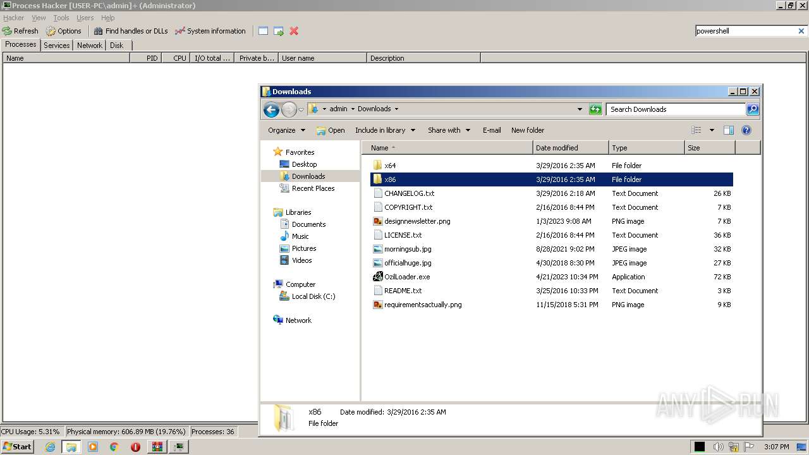Expand admin breadcrumb dropdown
809x455 pixels.
[353, 109]
